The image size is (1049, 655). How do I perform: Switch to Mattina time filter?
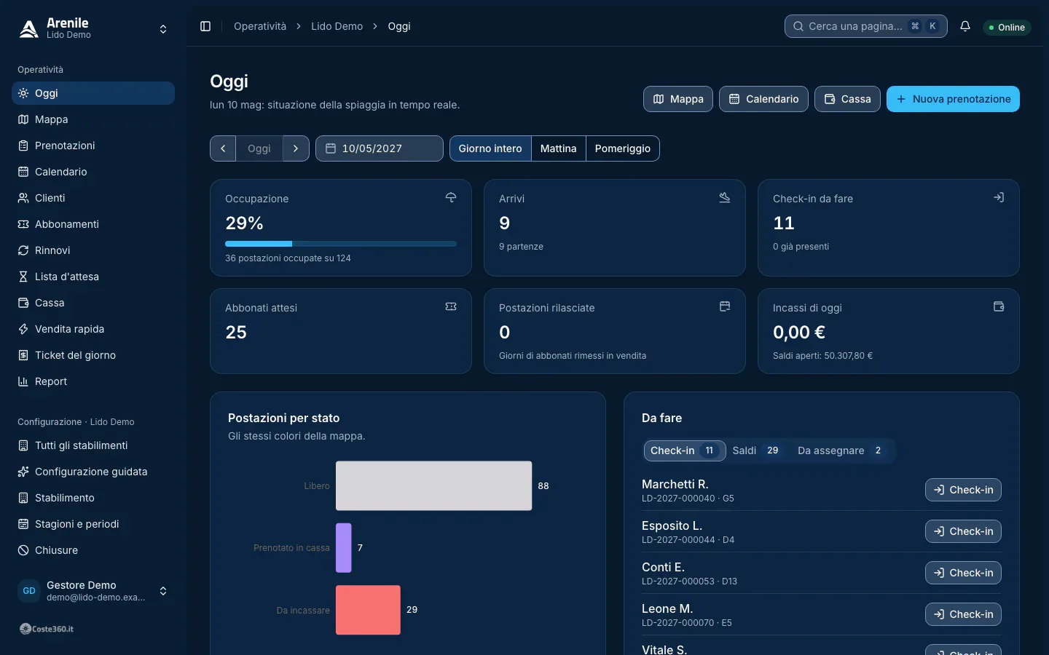559,148
